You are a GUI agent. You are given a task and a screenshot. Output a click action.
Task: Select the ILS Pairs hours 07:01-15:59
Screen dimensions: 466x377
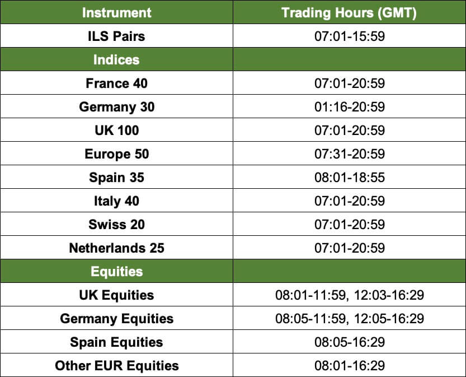click(350, 36)
